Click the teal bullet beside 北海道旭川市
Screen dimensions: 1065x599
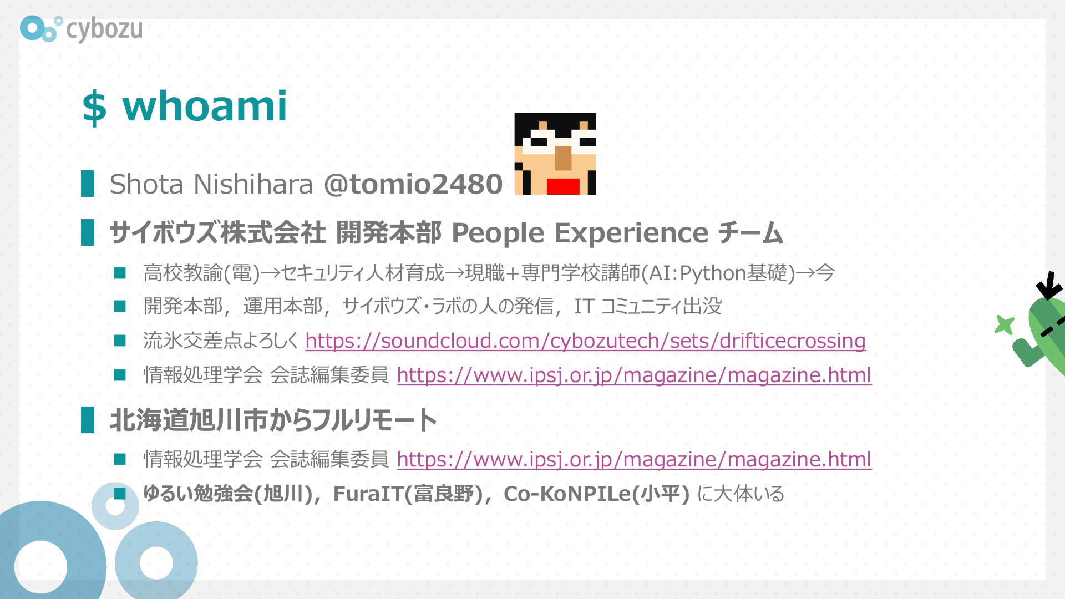pos(88,420)
